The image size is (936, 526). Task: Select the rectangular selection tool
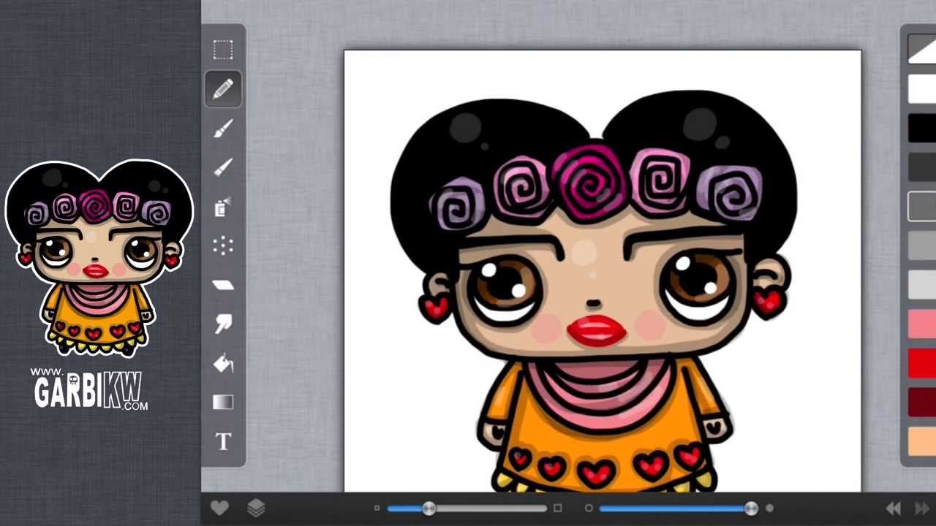click(223, 50)
